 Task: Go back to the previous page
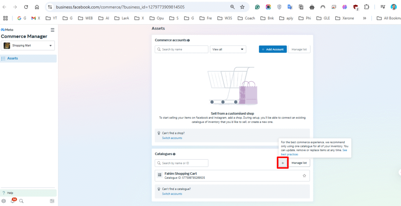4,7
